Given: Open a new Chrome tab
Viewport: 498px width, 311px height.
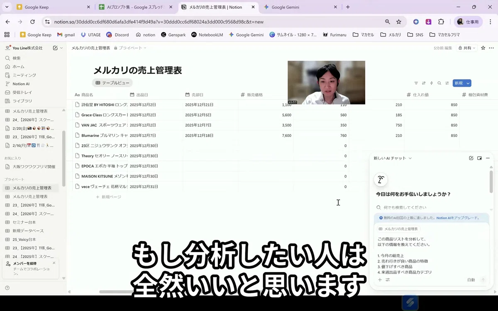Looking at the screenshot, I should click(x=348, y=7).
